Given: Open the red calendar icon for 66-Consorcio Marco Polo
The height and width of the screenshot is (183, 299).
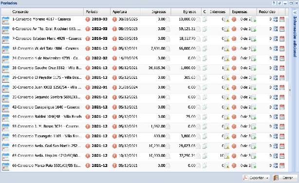Looking at the screenshot, I should (x=282, y=165).
